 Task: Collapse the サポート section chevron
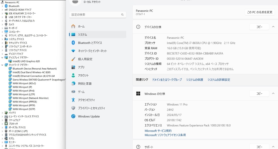(273, 147)
